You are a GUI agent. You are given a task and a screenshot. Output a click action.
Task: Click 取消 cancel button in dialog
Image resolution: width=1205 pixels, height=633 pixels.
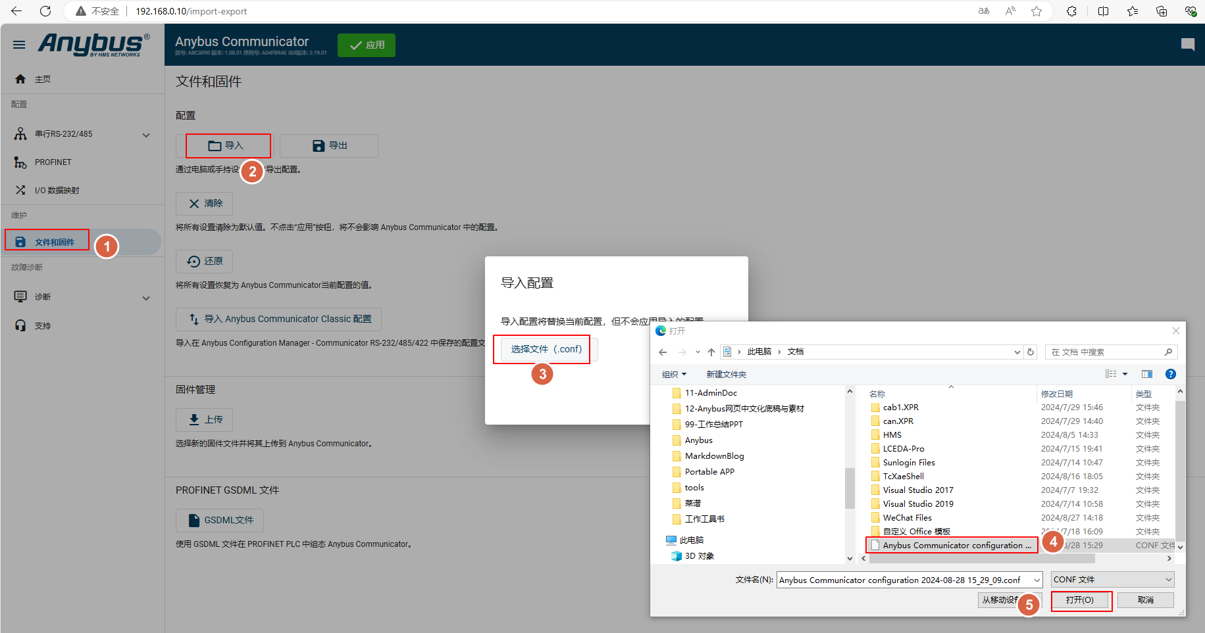coord(1146,600)
